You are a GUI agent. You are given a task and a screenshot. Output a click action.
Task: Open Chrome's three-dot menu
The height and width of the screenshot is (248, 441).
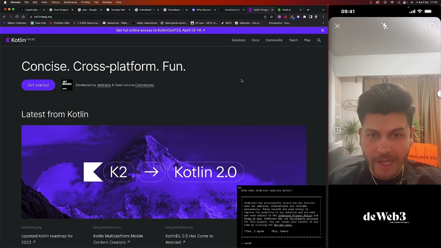pos(323,17)
